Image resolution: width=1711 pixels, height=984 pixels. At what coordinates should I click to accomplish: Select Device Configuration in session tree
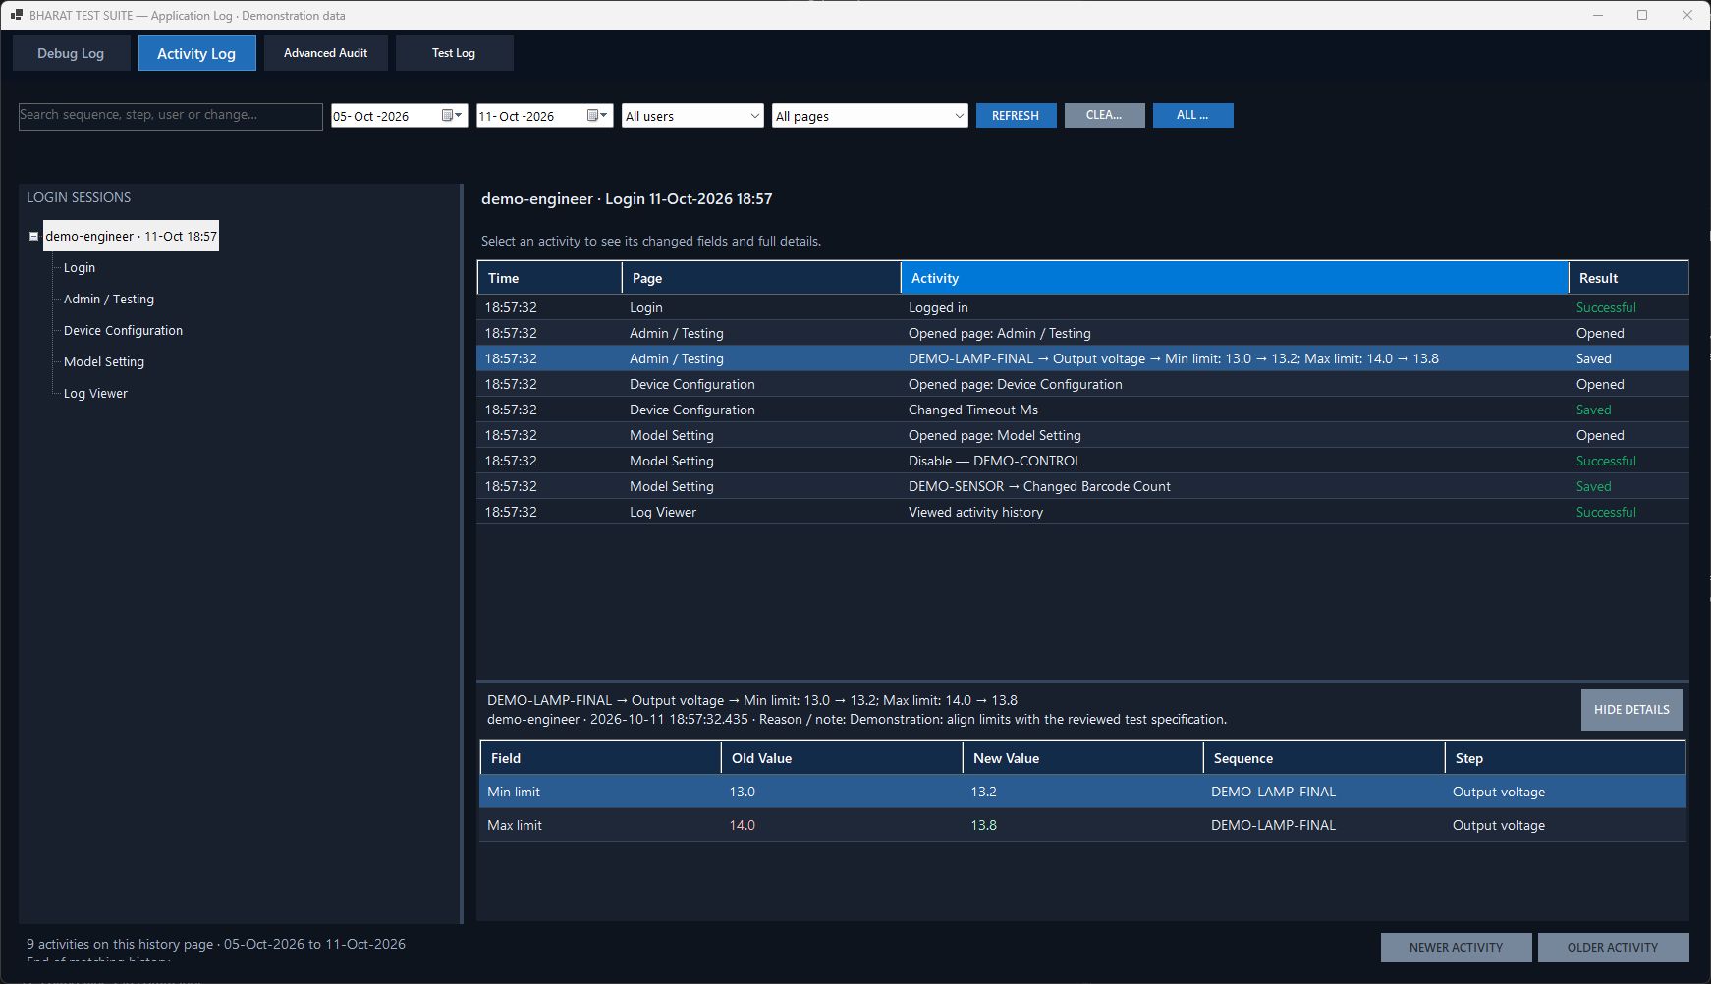(123, 330)
